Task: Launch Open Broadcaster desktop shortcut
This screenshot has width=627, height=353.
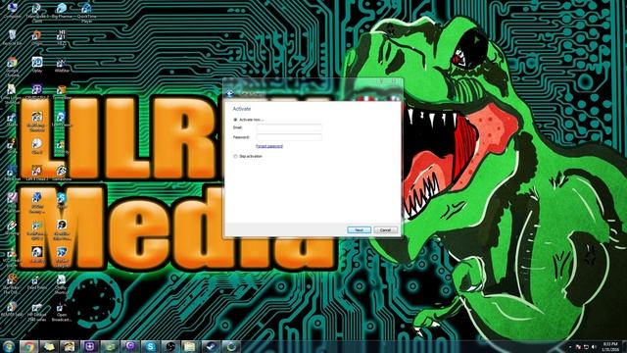Action: pos(62,312)
